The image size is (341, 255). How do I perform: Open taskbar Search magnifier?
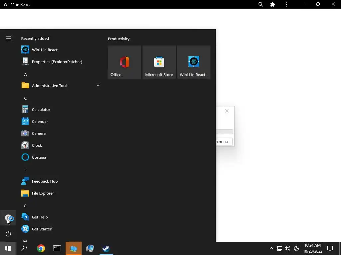pyautogui.click(x=24, y=248)
